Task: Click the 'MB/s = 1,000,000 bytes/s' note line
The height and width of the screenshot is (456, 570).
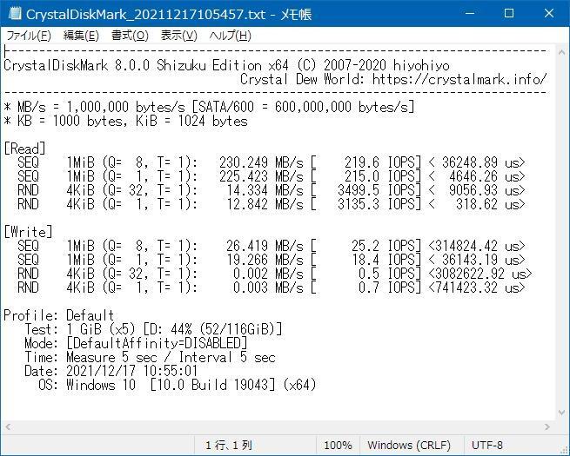Action: [209, 107]
